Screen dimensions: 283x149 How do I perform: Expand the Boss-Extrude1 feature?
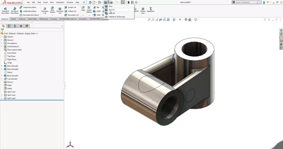coord(2,66)
